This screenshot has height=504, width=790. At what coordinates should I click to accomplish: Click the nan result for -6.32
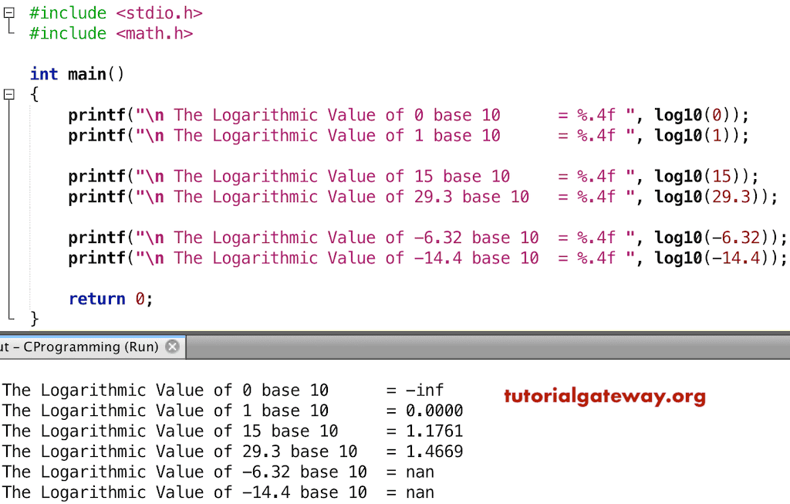[420, 472]
